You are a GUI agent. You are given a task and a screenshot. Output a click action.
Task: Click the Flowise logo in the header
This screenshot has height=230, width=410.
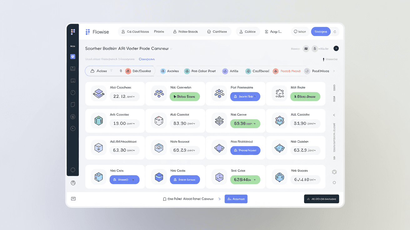97,32
